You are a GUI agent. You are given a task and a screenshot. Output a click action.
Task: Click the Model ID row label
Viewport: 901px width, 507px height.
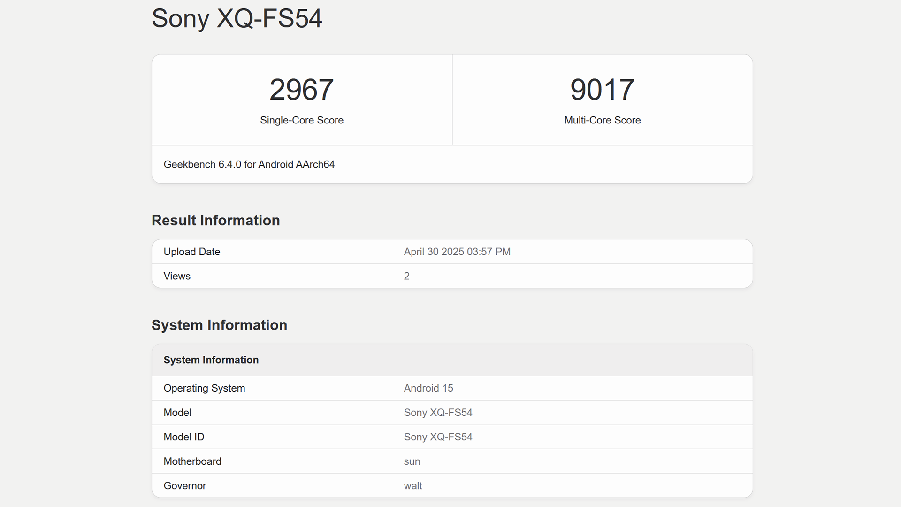(x=183, y=437)
